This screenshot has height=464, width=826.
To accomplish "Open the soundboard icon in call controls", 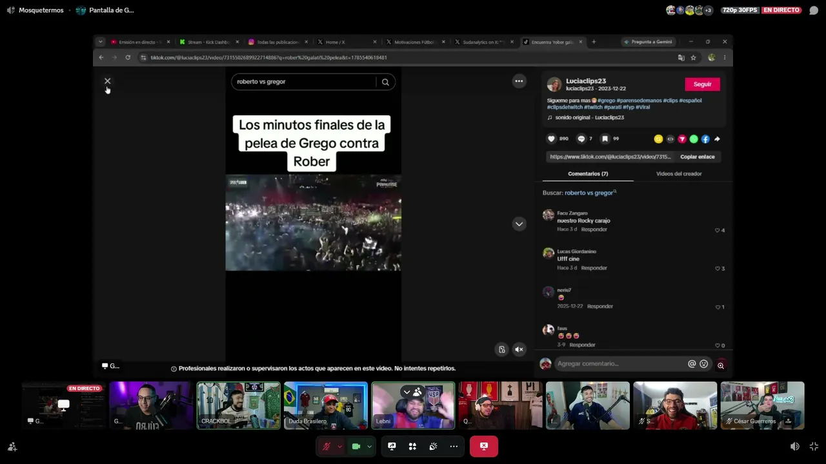I will pyautogui.click(x=433, y=446).
